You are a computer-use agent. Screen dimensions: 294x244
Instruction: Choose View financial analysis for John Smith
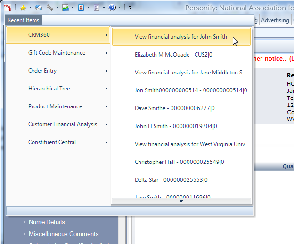click(181, 37)
